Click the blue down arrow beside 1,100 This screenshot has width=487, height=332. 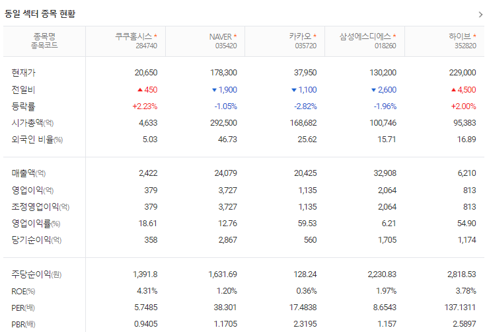tap(294, 90)
